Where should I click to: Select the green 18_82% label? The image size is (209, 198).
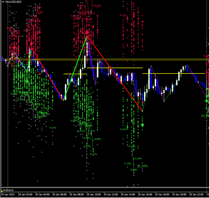pos(53,128)
